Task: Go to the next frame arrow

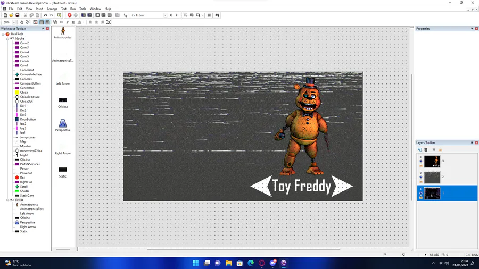Action: coord(177,15)
